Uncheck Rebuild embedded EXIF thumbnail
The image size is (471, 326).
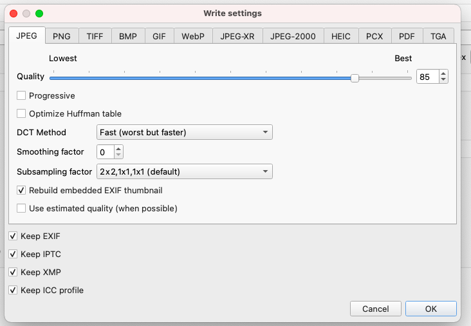coord(22,191)
